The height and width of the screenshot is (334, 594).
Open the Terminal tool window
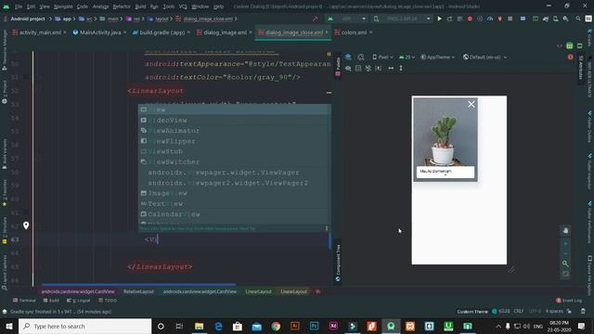24,301
